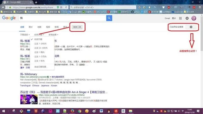Image resolution: width=203 pixels, height=114 pixels.
Task: Switch to the 地图 maps tab
Action: coord(39,27)
